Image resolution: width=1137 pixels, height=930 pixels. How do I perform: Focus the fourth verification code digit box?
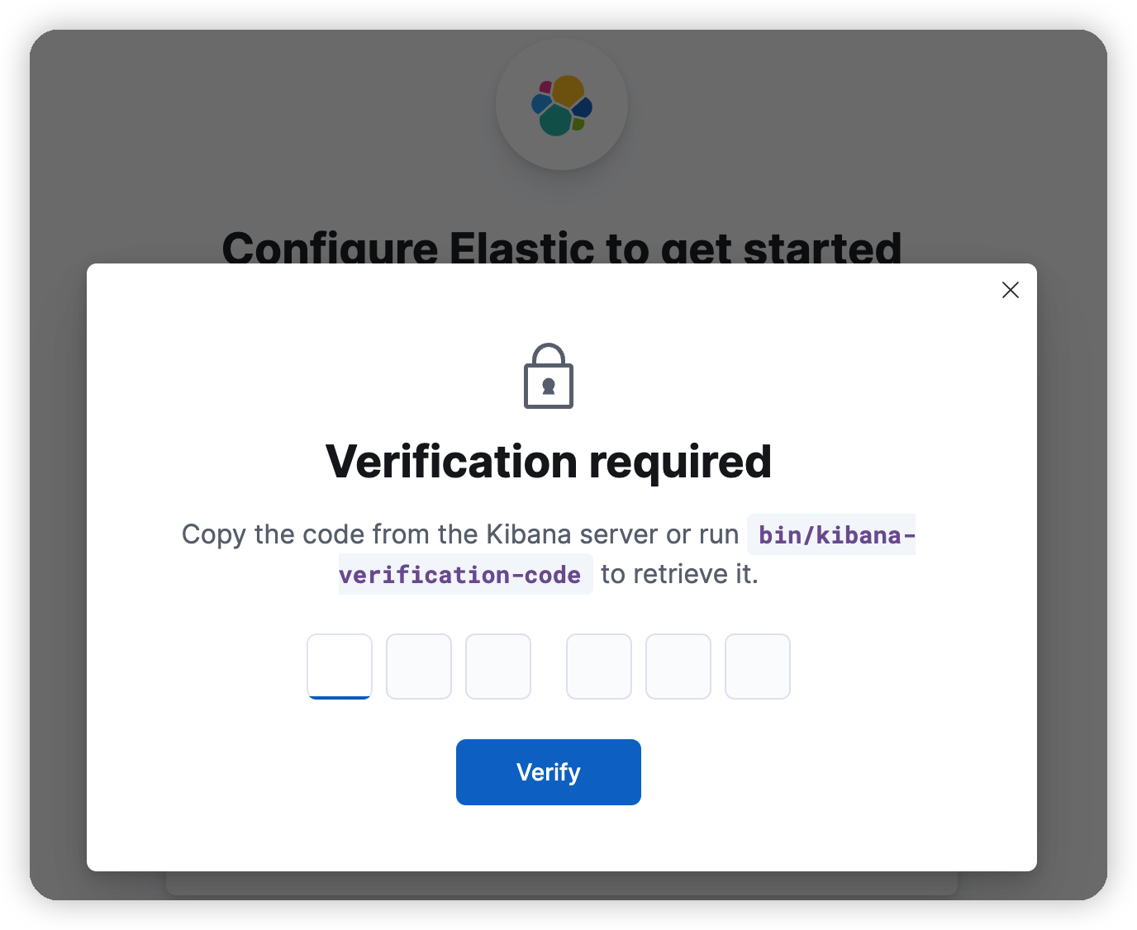[x=599, y=666]
